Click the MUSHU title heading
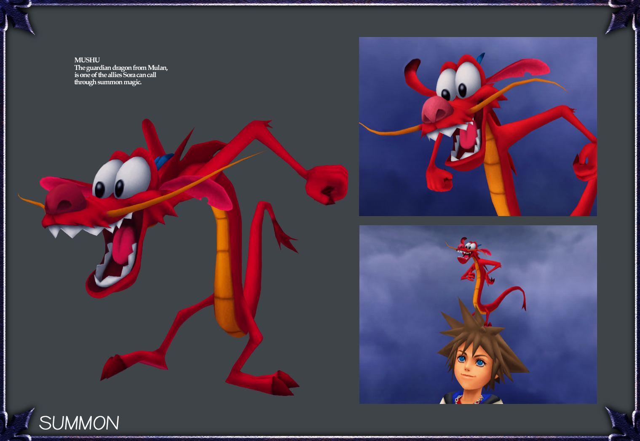Image resolution: width=640 pixels, height=441 pixels. pos(87,60)
